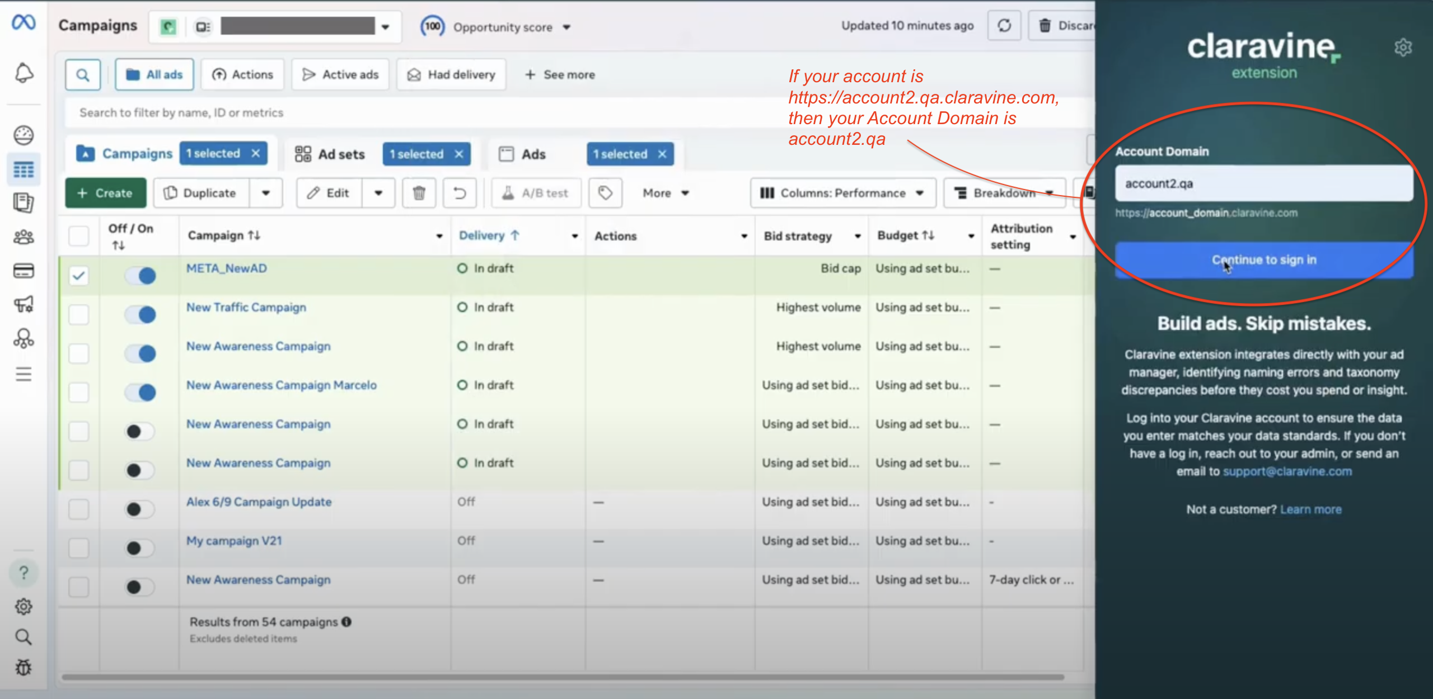The width and height of the screenshot is (1433, 699).
Task: Open the Edit options dropdown arrow
Action: pyautogui.click(x=378, y=193)
